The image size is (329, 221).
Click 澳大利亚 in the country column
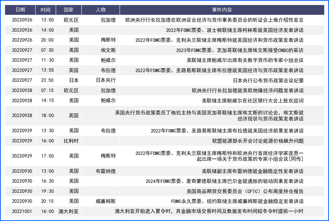(69, 211)
